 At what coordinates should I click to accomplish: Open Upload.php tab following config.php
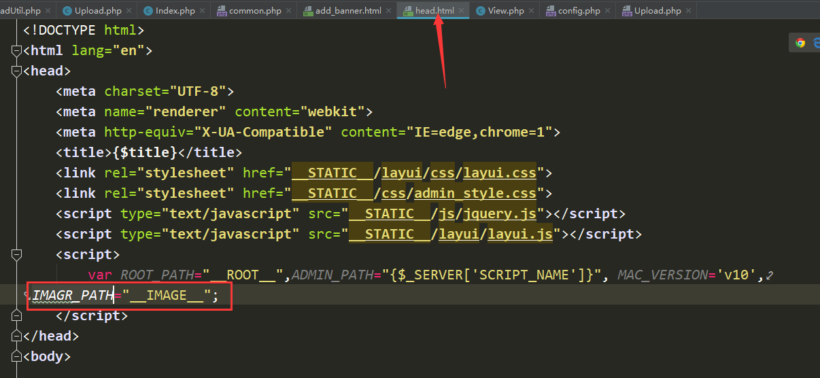657,11
